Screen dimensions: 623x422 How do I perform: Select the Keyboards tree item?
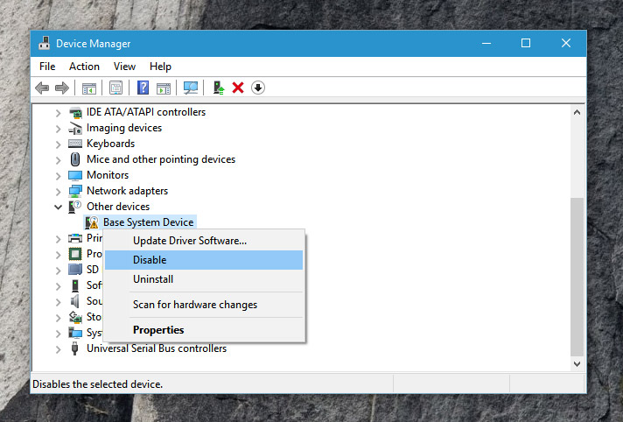point(110,144)
